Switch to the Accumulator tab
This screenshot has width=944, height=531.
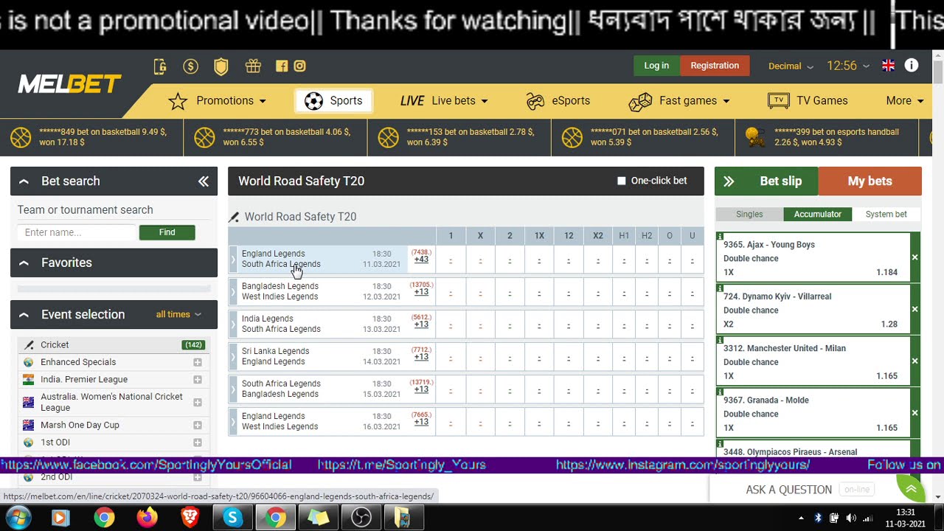(817, 215)
